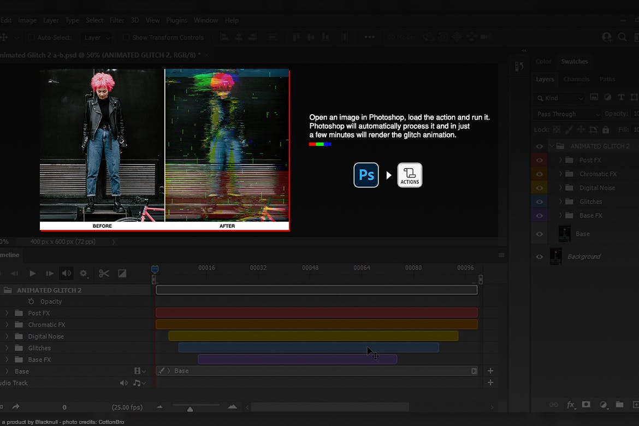The height and width of the screenshot is (426, 639).
Task: Enable the Auto-Select checkbox
Action: point(31,38)
